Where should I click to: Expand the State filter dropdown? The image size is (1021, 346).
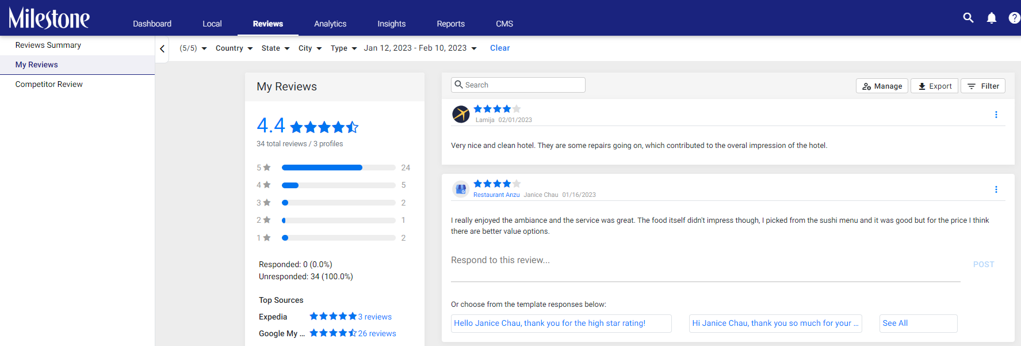click(x=276, y=48)
